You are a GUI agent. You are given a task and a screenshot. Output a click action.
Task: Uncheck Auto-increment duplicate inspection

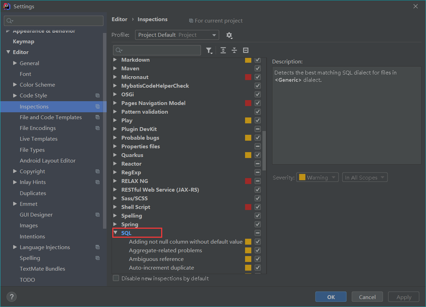[x=258, y=268]
